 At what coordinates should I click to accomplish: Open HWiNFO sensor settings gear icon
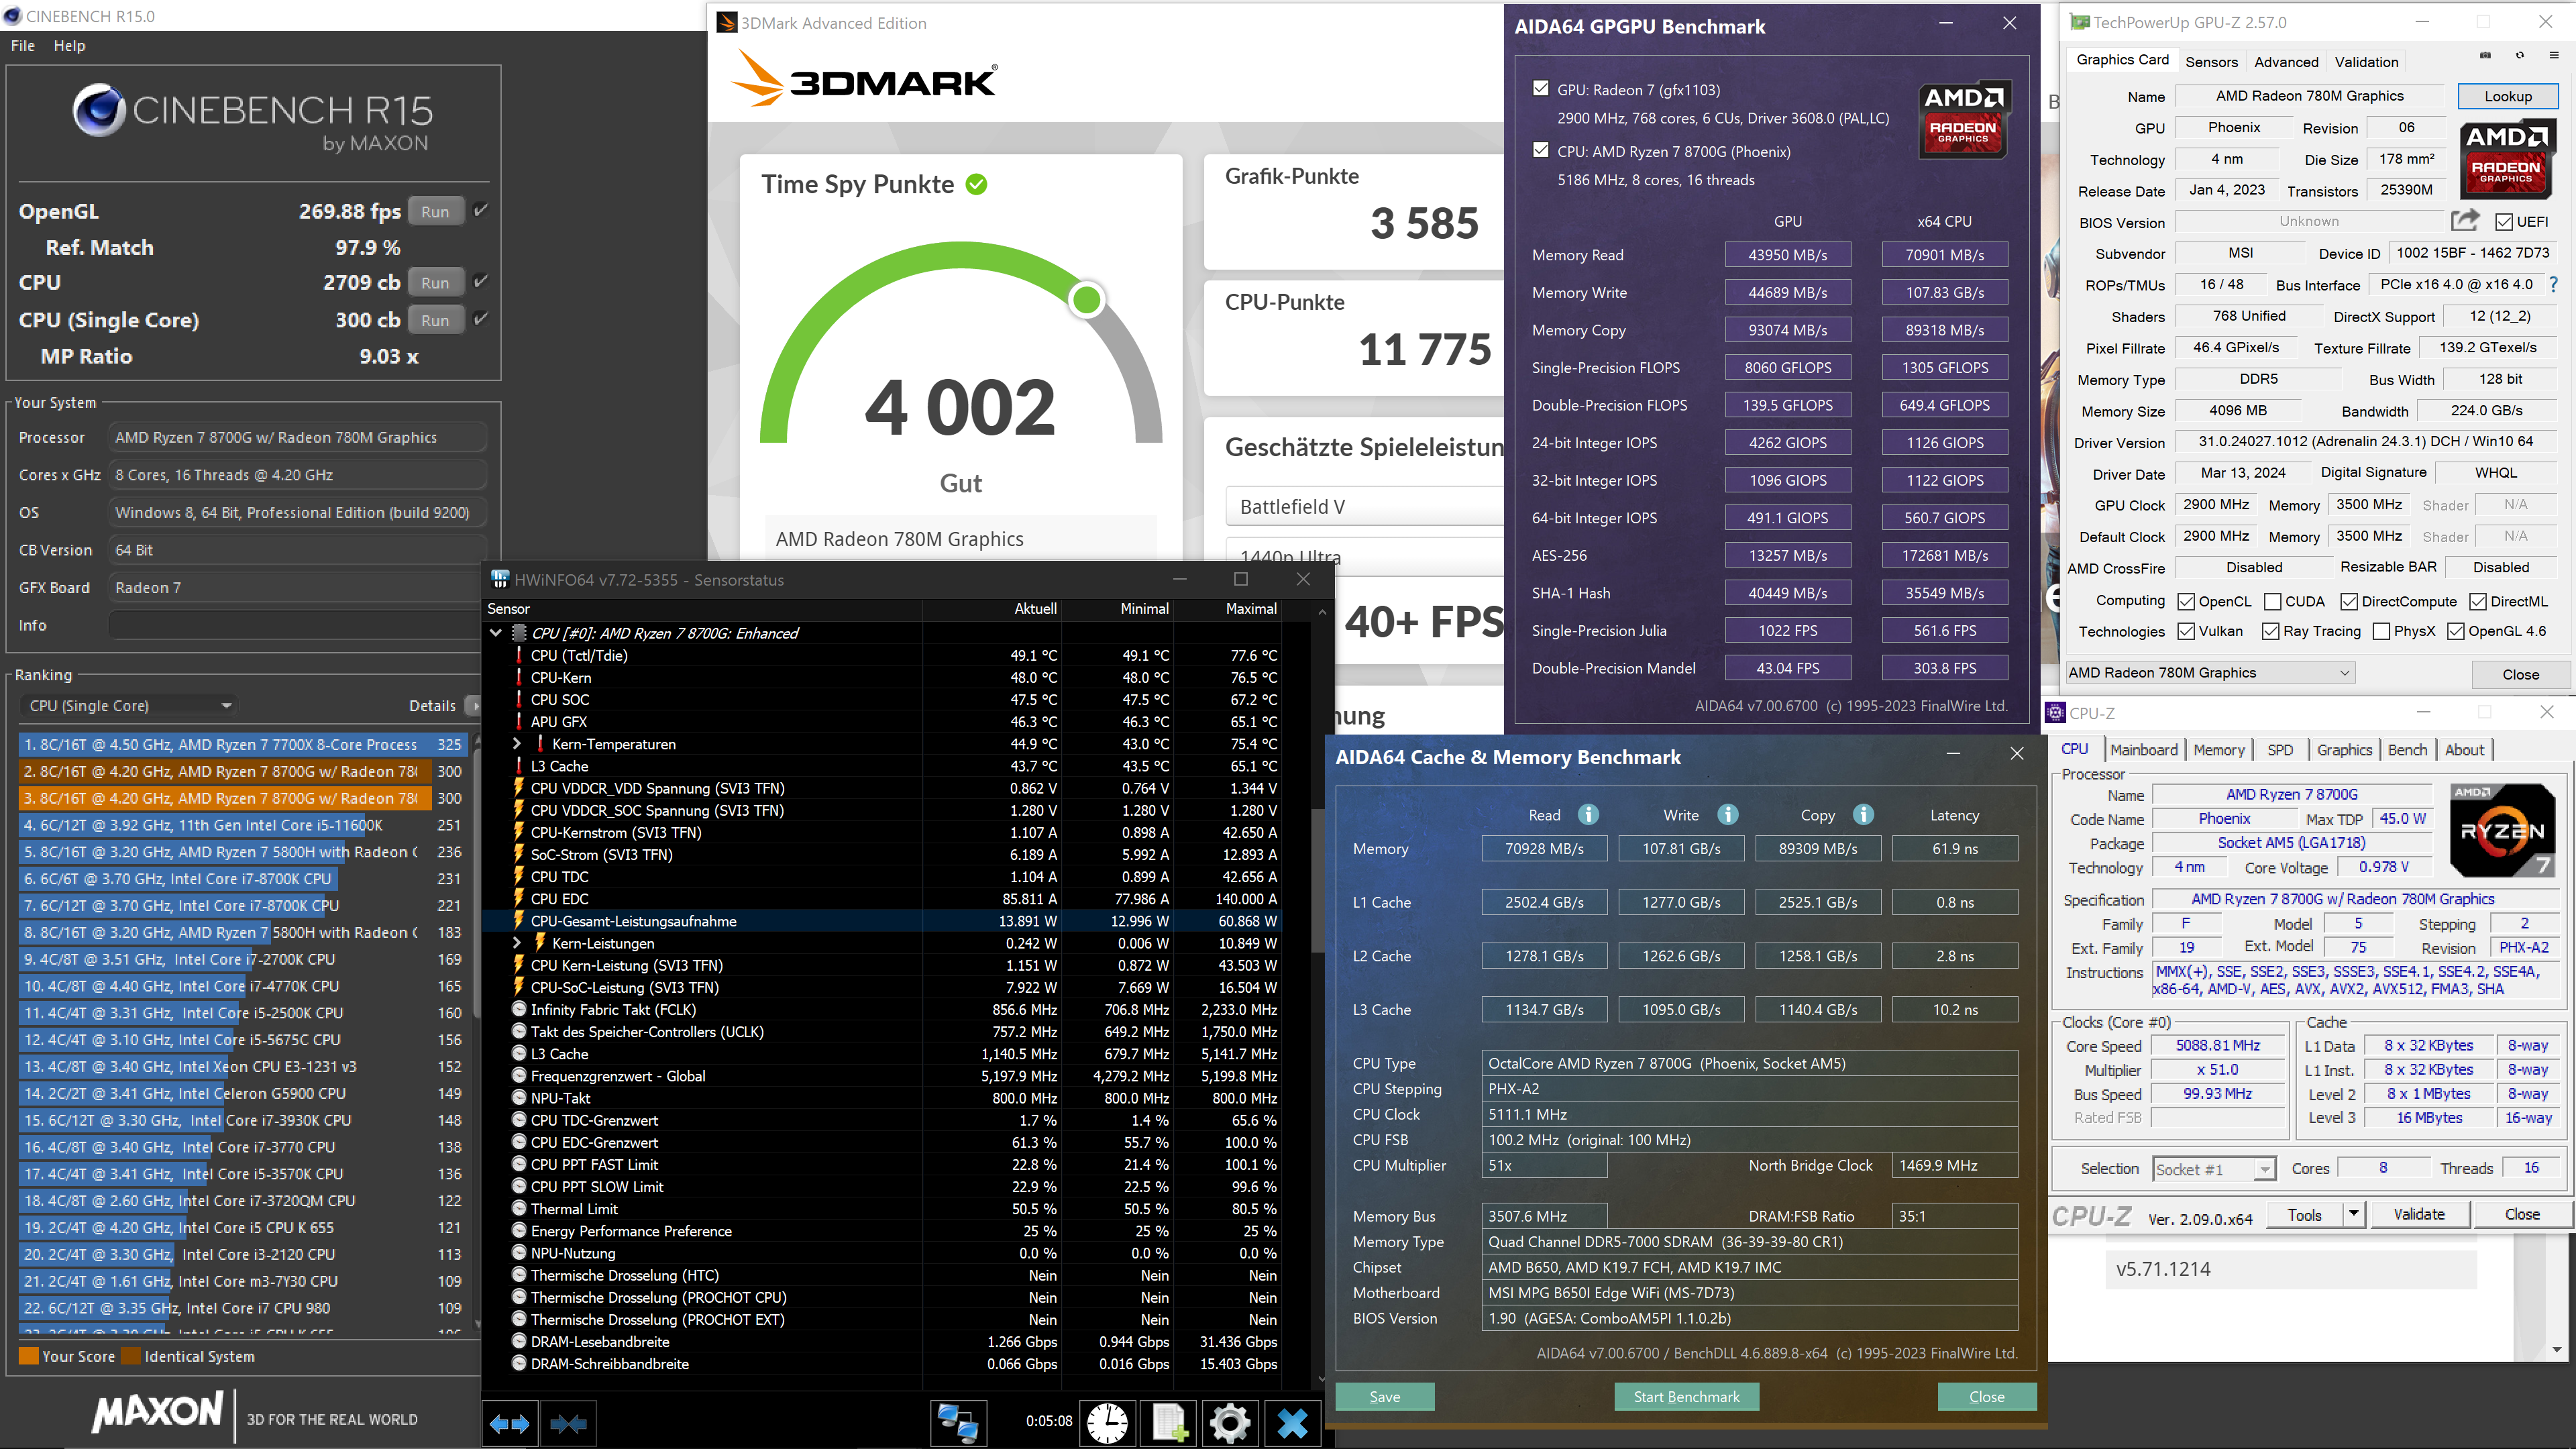[1230, 1423]
